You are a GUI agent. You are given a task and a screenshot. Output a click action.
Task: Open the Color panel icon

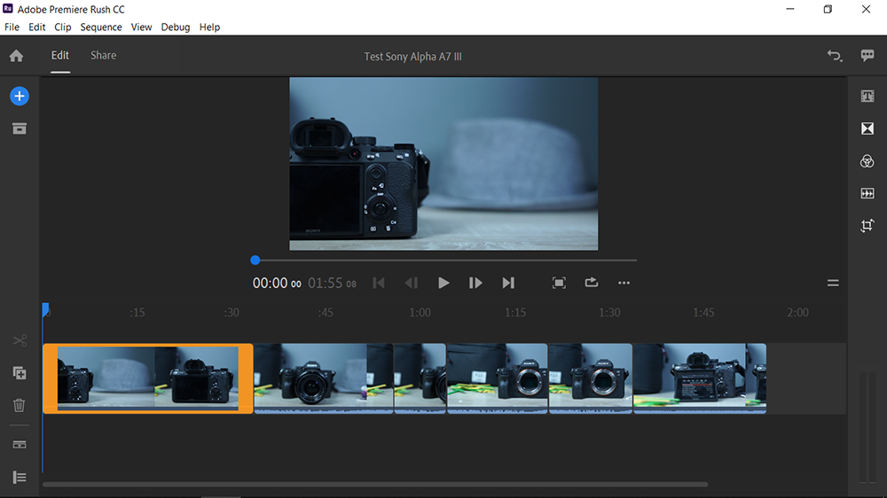tap(867, 161)
